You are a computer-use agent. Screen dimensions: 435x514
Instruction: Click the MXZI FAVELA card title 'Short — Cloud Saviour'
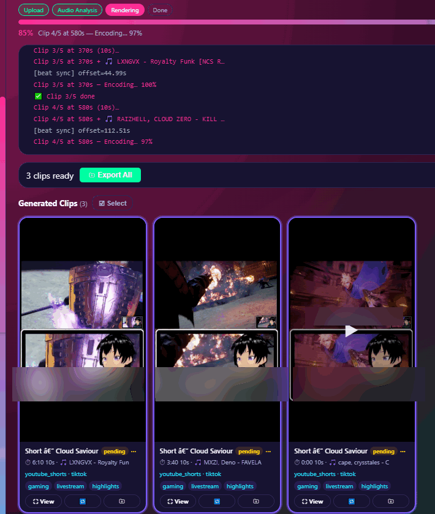(196, 452)
